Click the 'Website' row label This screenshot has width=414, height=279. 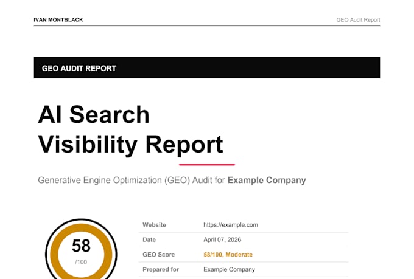154,225
